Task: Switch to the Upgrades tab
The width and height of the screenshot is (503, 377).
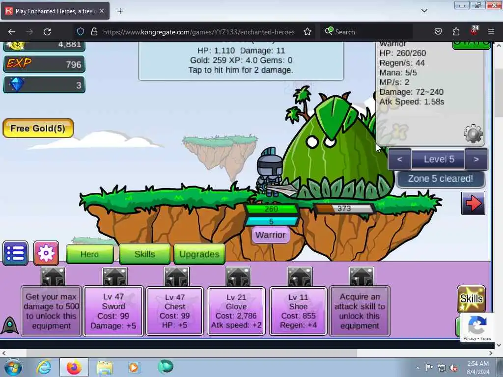Action: [199, 254]
